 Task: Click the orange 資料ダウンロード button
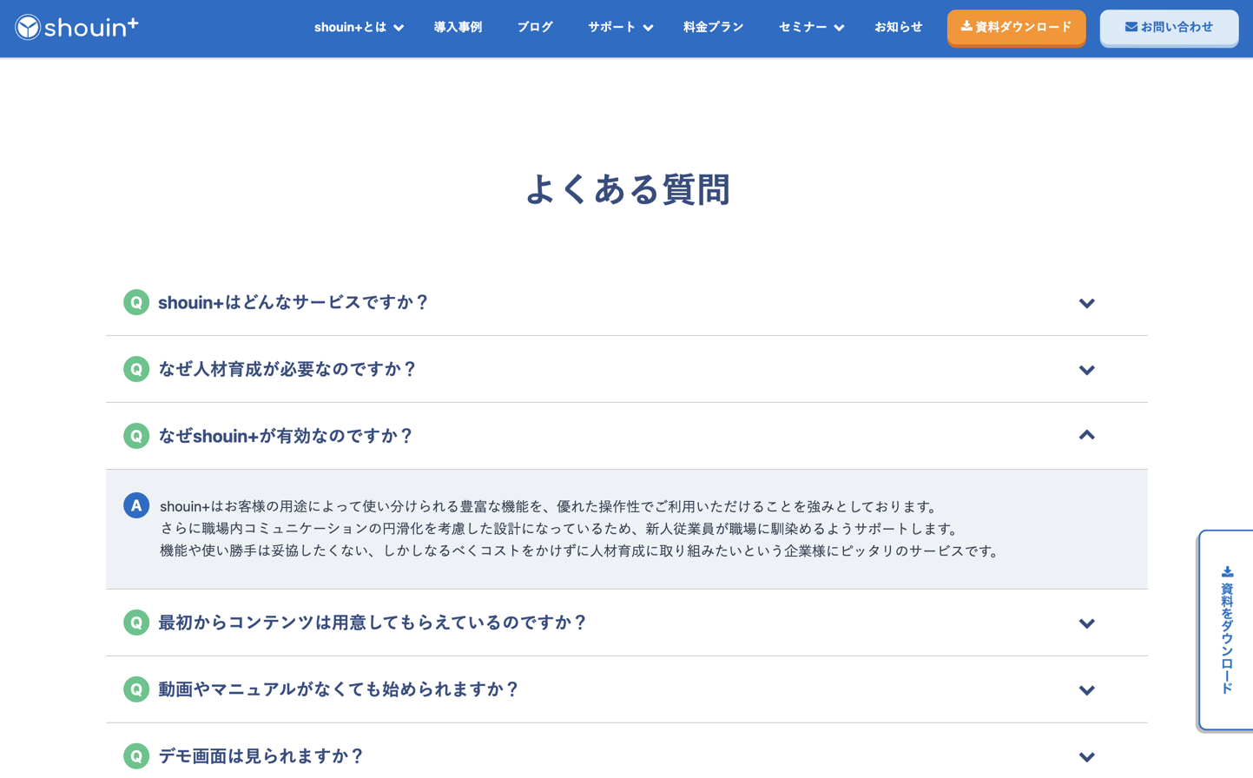point(1016,28)
